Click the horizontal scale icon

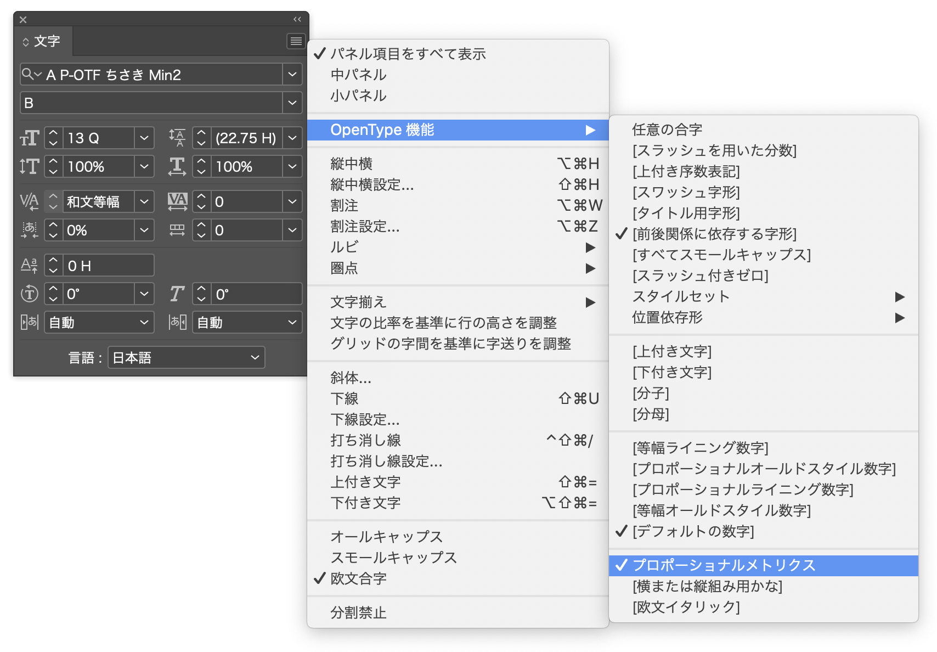pos(177,167)
